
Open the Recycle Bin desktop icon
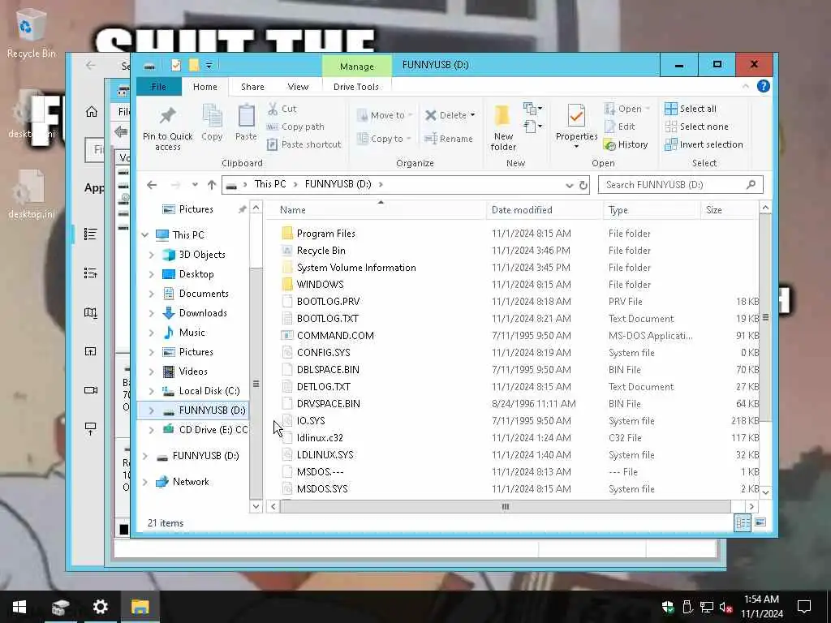31,34
